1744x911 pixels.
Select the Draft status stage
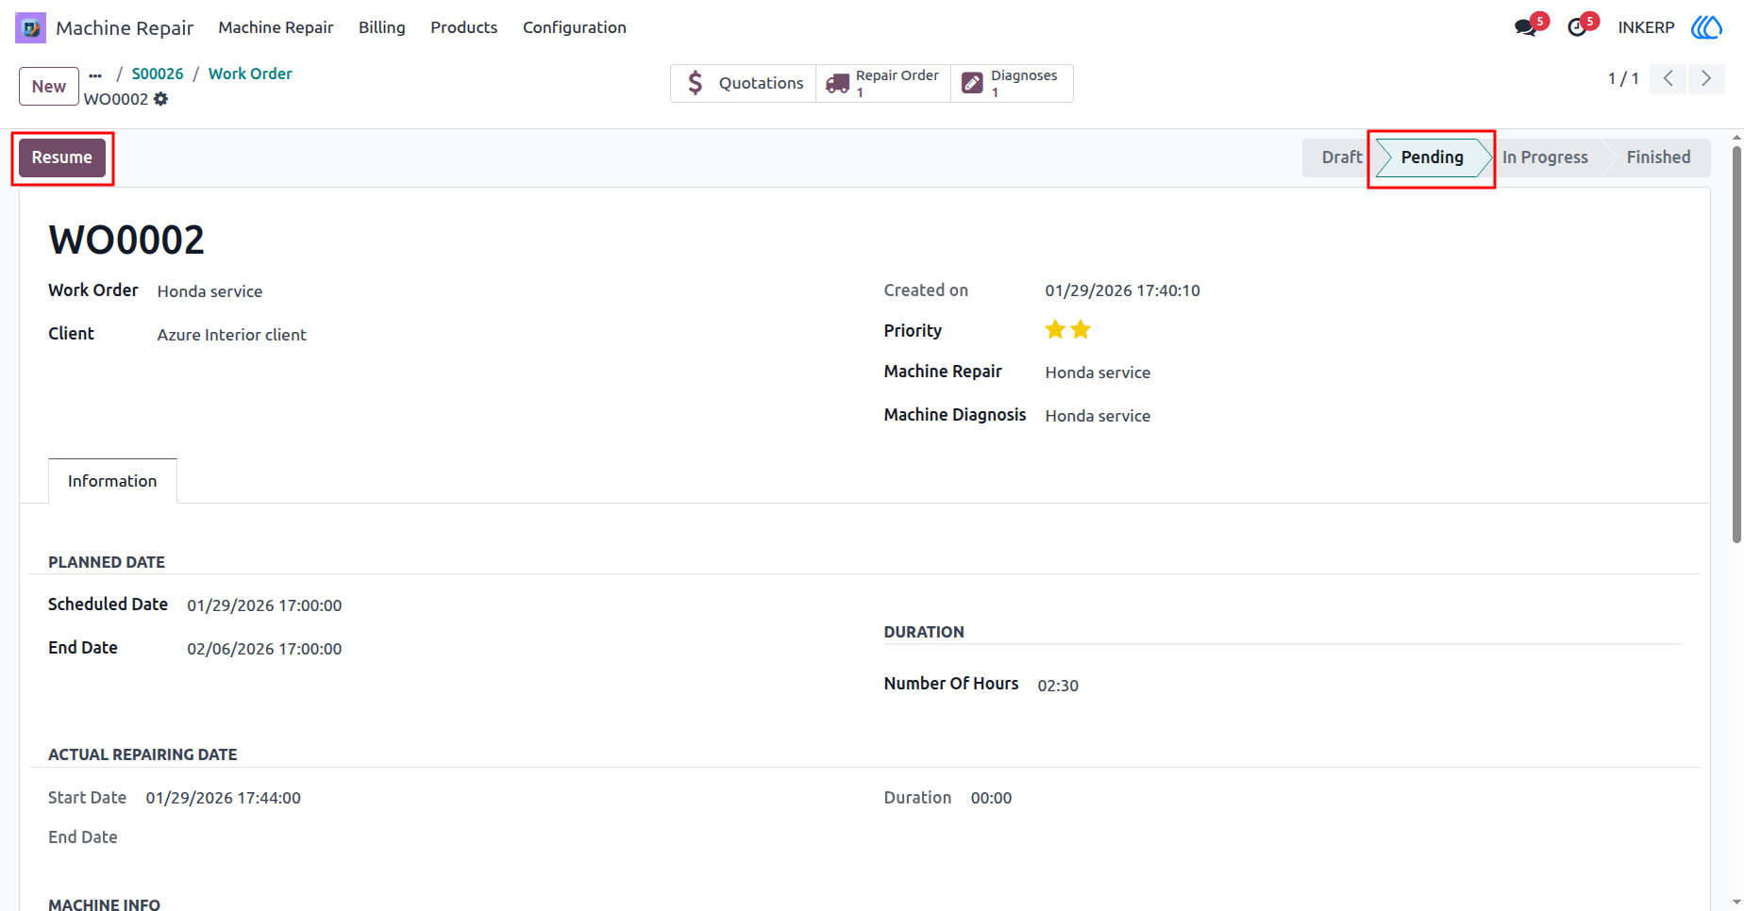coord(1341,157)
